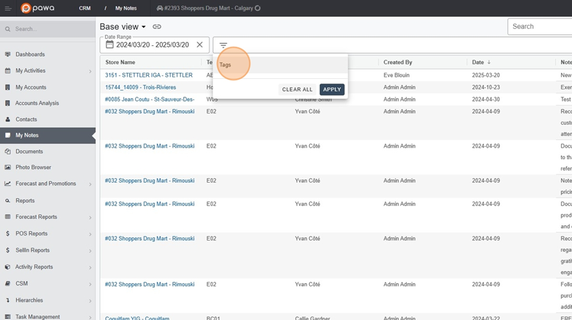
Task: Open the Base view dropdown
Action: [123, 27]
